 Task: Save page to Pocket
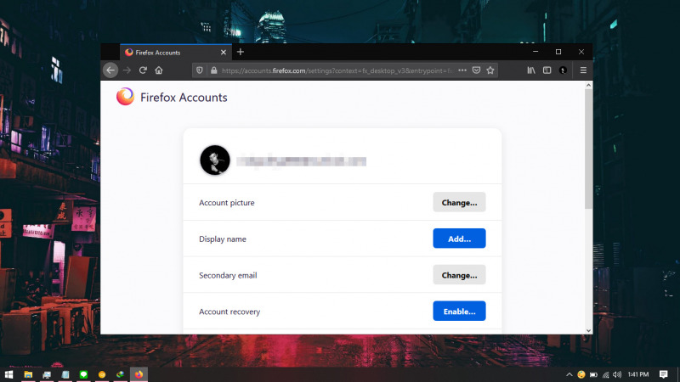click(x=476, y=70)
